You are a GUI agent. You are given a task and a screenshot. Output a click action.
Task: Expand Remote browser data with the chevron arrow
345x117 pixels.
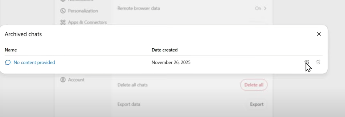[x=265, y=8]
